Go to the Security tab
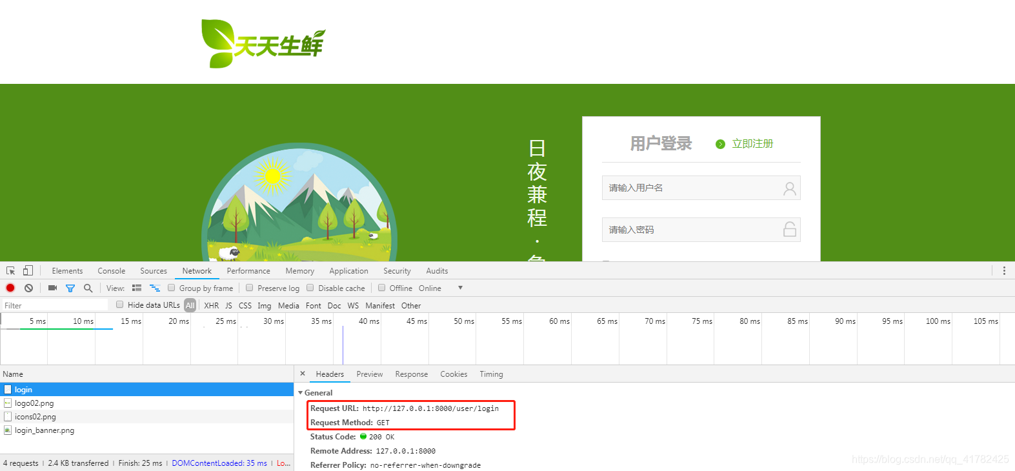Screen dimensions: 1015x471 point(397,271)
